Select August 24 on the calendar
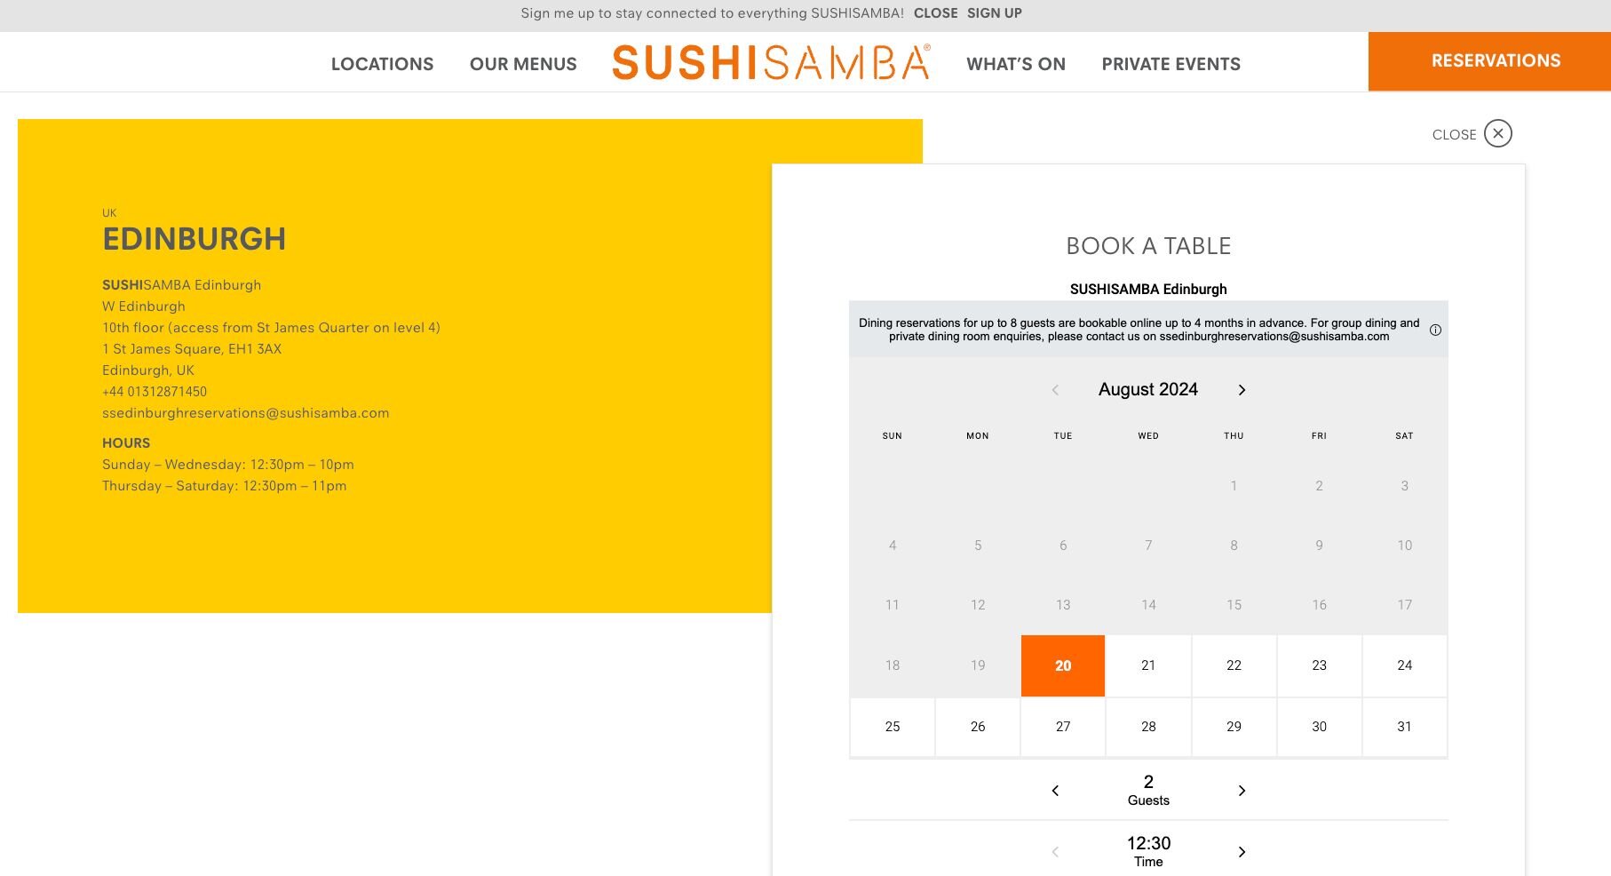This screenshot has height=876, width=1611. (1404, 665)
